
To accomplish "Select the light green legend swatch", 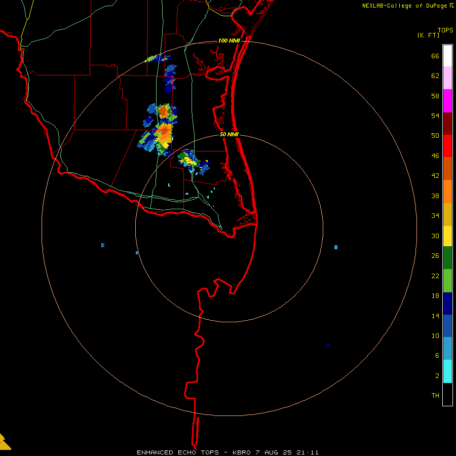I will tap(447, 281).
